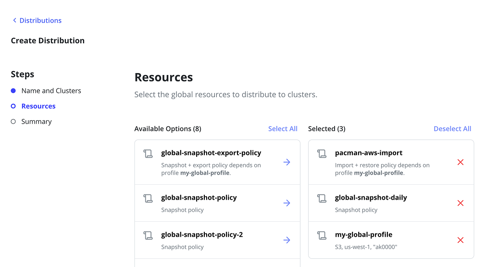The height and width of the screenshot is (267, 486).
Task: Add global-snapshot-policy using its arrow icon
Action: 287,203
